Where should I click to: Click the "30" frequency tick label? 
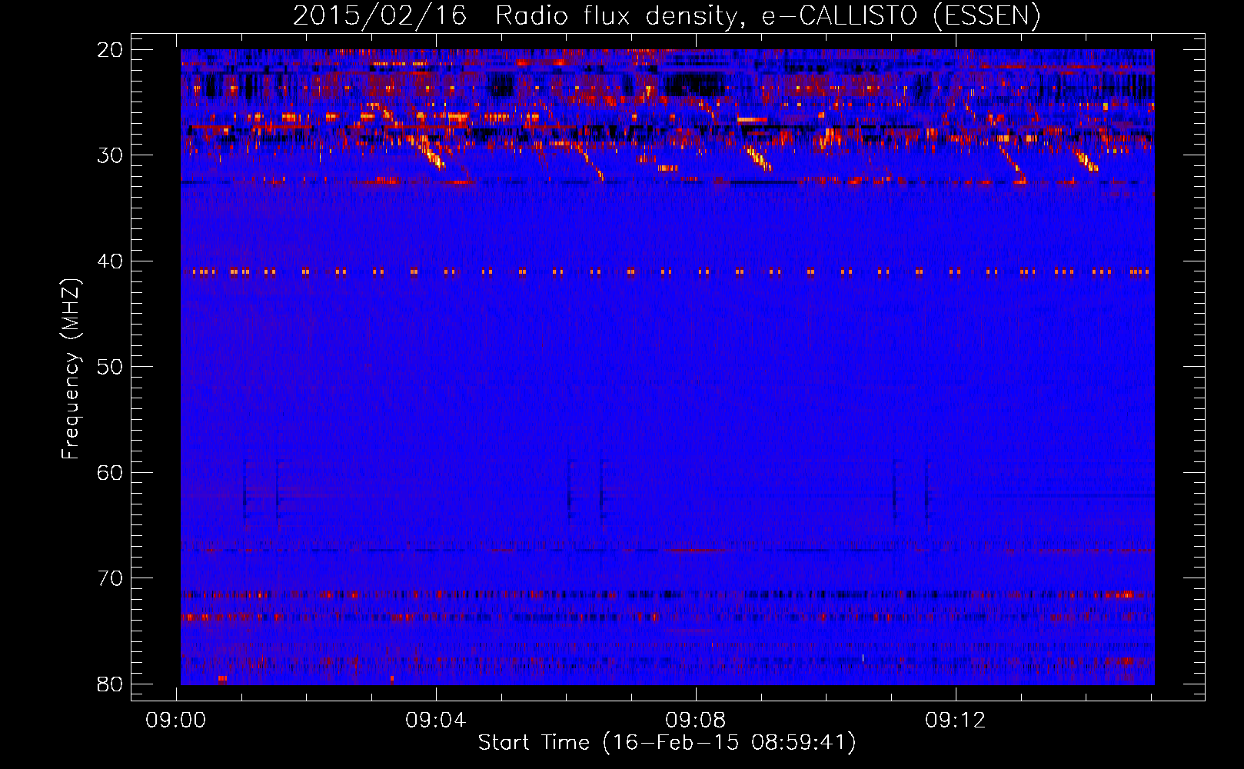point(110,155)
